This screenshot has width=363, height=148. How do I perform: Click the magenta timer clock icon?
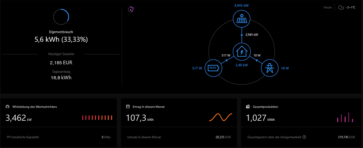pos(131,10)
